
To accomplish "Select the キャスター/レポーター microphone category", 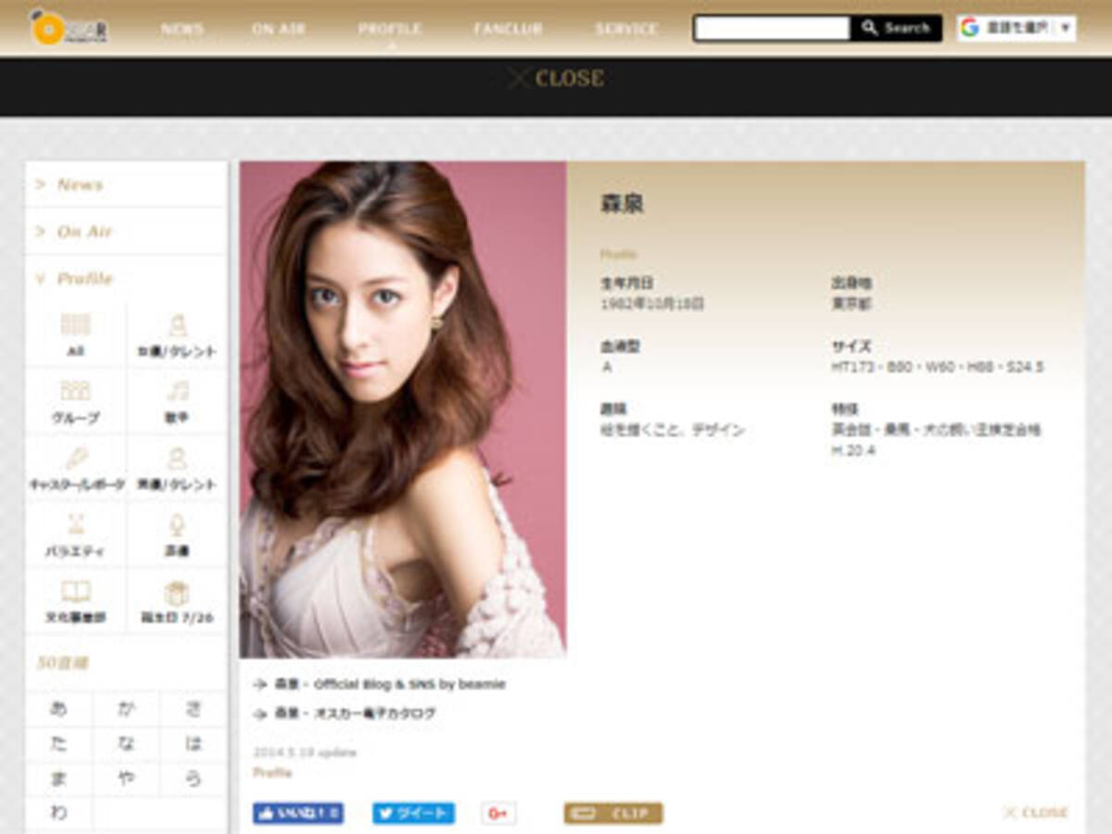I will [76, 468].
